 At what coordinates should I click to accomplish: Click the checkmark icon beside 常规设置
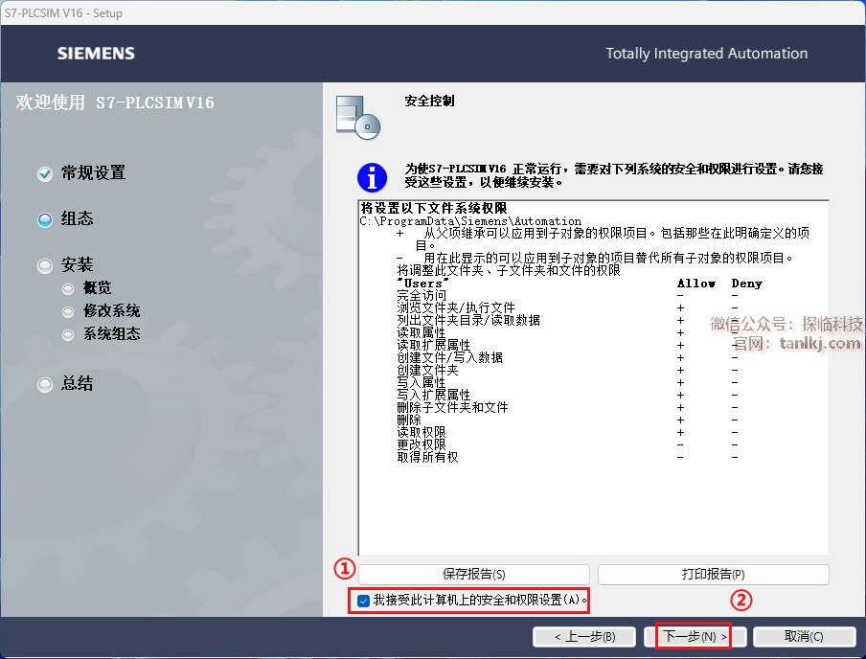coord(45,174)
